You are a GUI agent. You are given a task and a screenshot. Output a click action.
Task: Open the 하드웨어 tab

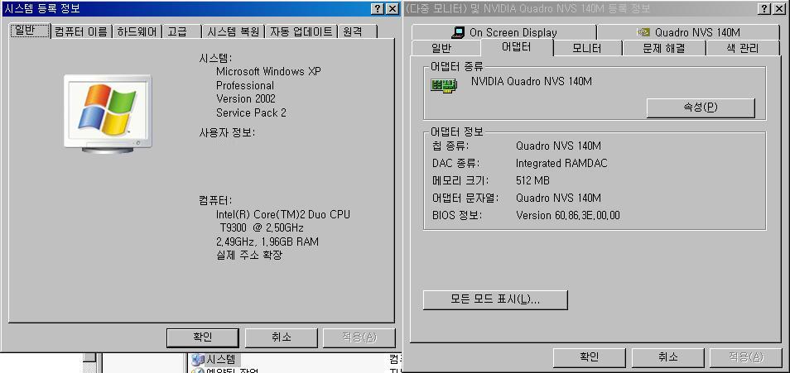(x=137, y=31)
